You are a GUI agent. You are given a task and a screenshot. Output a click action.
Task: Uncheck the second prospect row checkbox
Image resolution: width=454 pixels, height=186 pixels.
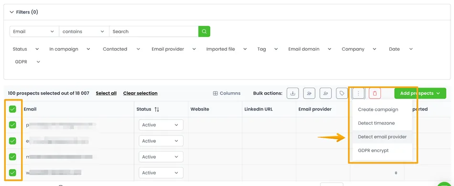12,141
